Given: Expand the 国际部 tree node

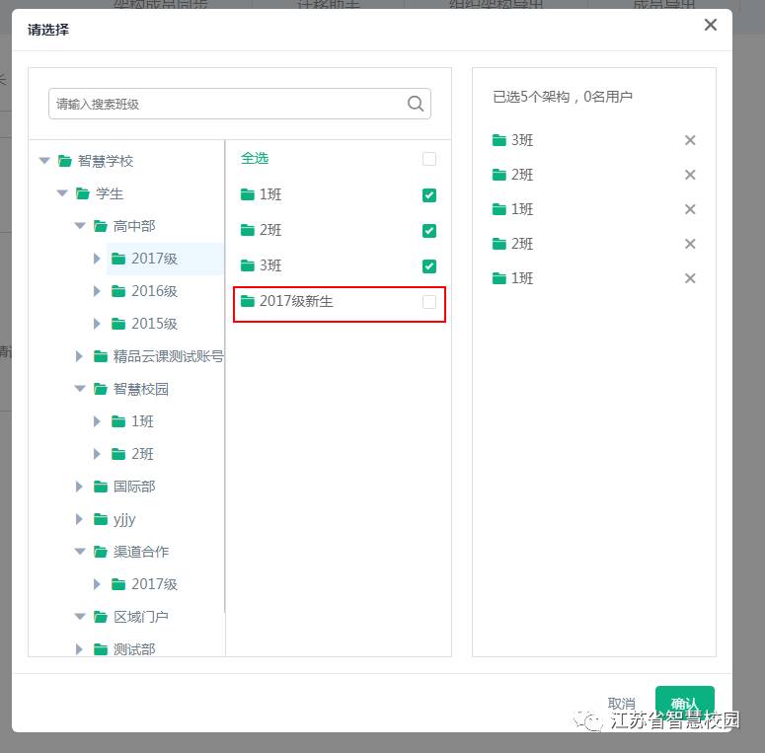Looking at the screenshot, I should tap(79, 487).
